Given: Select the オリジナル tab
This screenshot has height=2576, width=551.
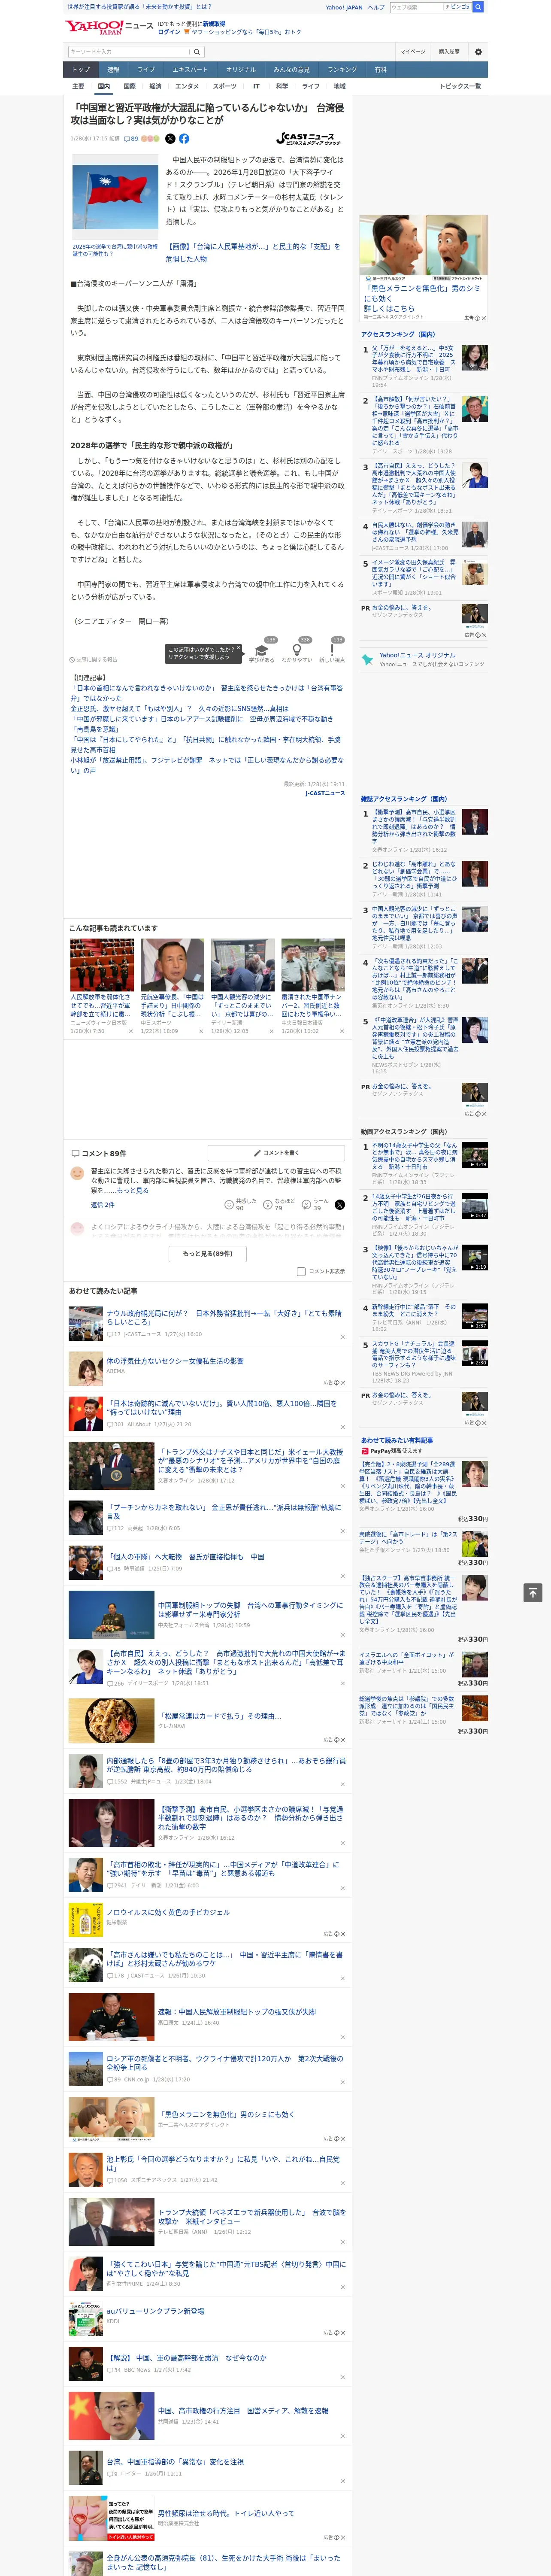Looking at the screenshot, I should click(x=241, y=69).
